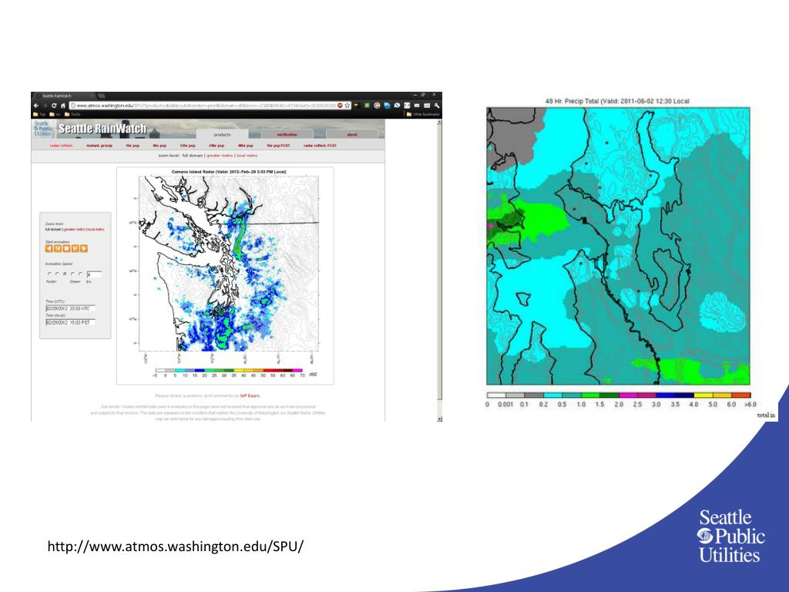The image size is (789, 592).
Task: Click the animation speed fps input box
Action: 94,274
